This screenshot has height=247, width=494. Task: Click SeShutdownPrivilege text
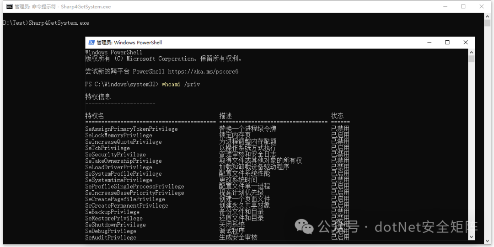pyautogui.click(x=115, y=225)
